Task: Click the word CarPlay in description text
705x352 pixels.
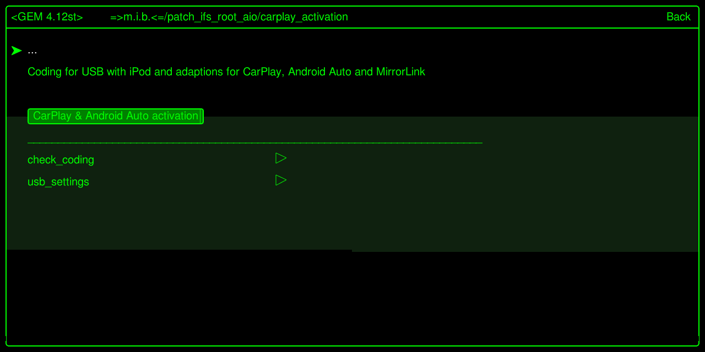Action: (262, 72)
